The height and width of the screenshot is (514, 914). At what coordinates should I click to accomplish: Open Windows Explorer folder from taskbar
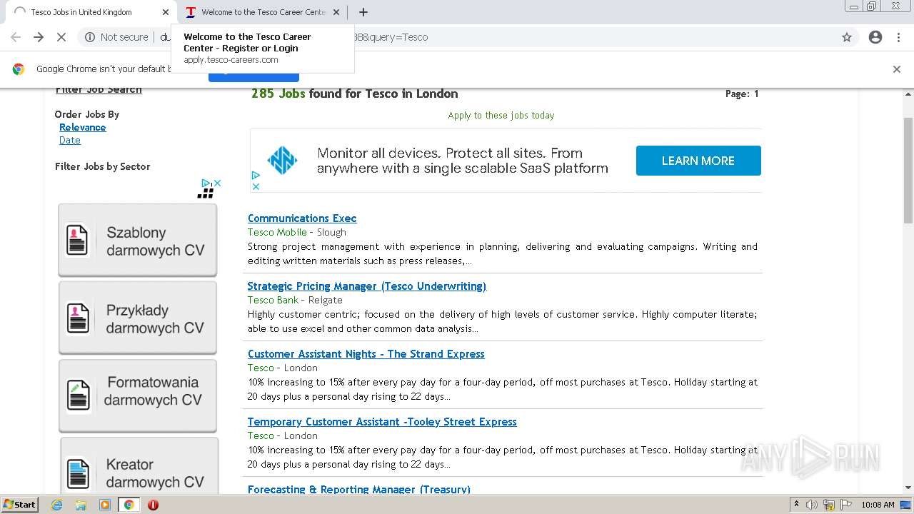[81, 505]
